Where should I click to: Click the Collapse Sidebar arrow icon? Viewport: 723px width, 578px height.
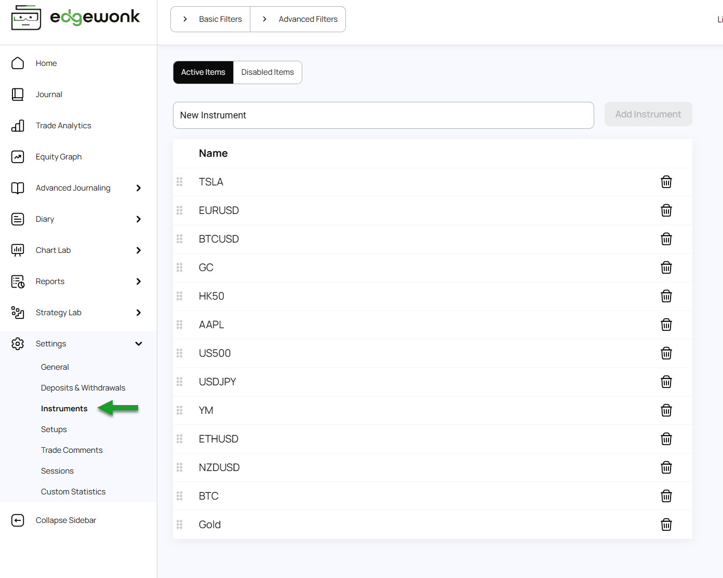click(x=18, y=520)
